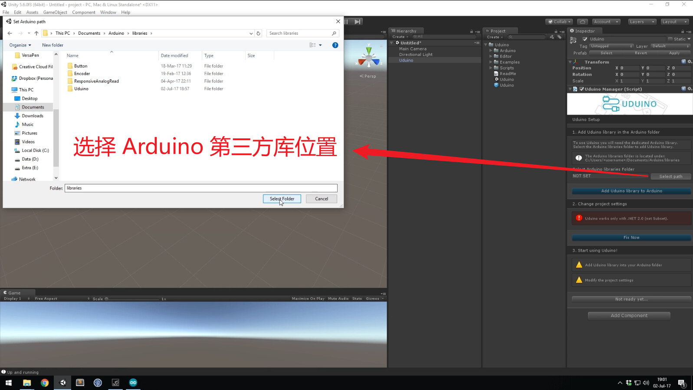693x390 pixels.
Task: Open the Tag Untagged dropdown
Action: tap(612, 46)
